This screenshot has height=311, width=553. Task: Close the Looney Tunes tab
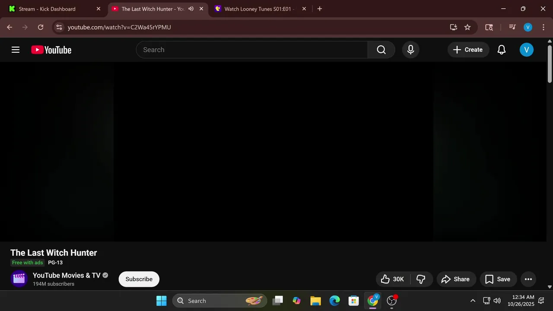tap(304, 9)
